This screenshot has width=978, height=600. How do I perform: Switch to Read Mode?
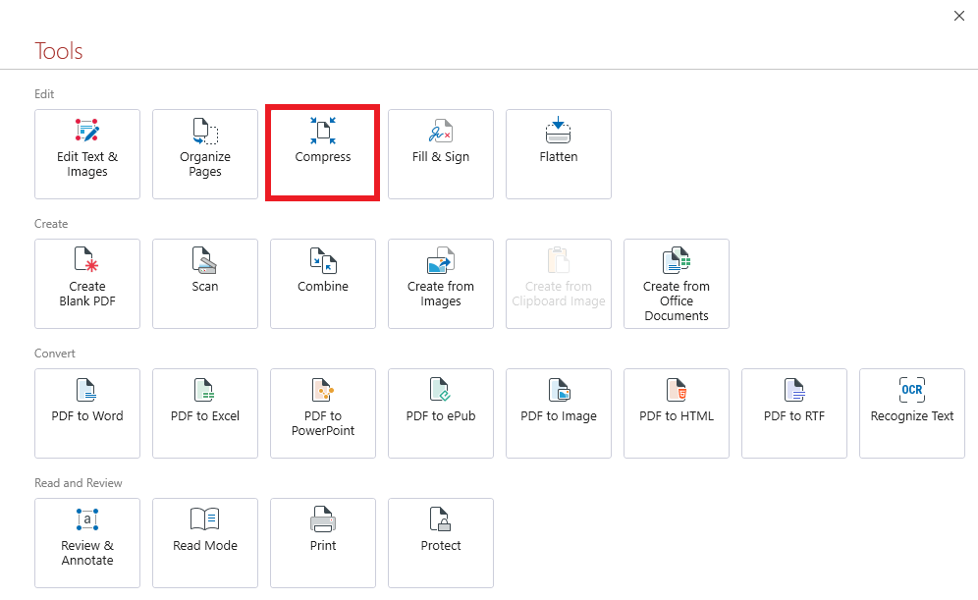point(205,543)
